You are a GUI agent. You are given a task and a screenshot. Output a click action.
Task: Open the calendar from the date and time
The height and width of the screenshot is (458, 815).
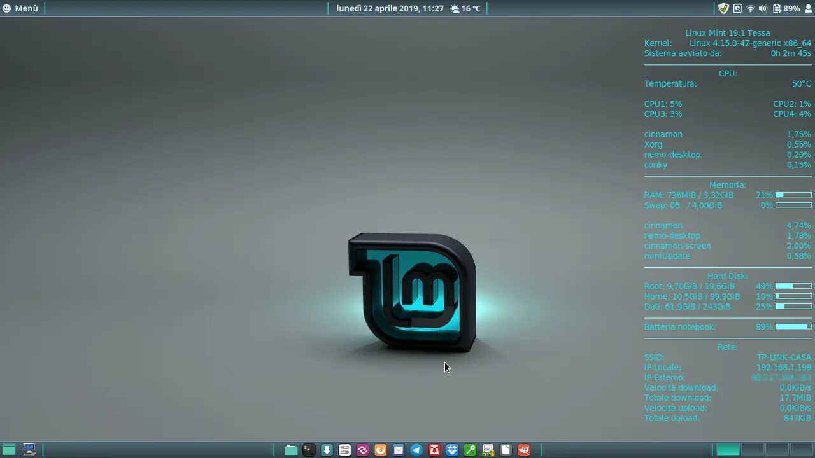390,8
